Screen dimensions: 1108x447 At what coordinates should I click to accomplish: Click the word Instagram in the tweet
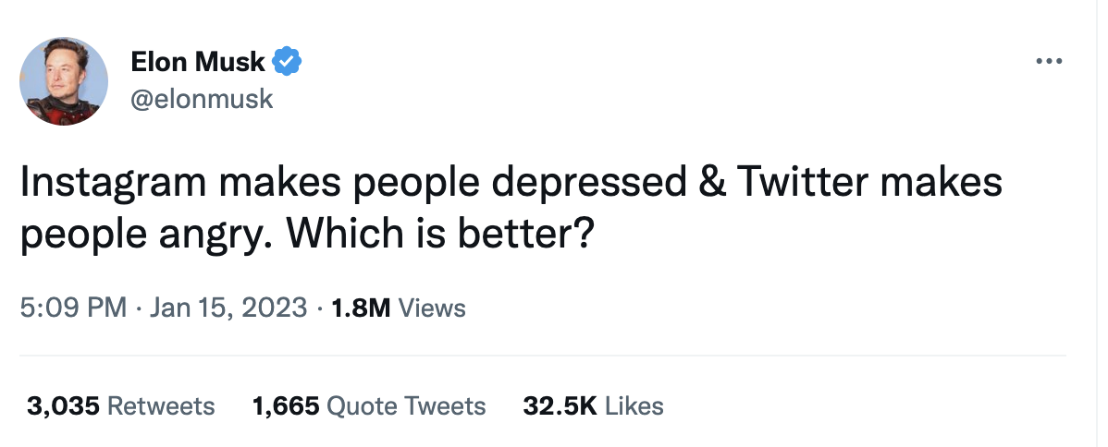(112, 183)
